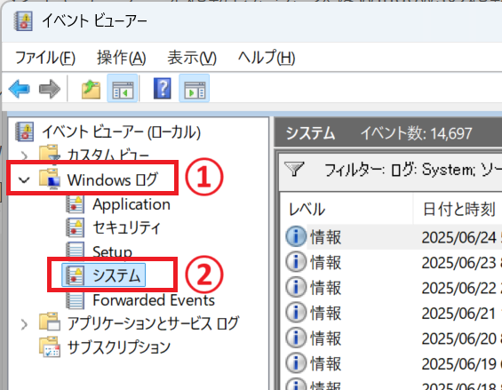Click info icon of 2025/06/24 event
The image size is (502, 390).
pos(296,236)
